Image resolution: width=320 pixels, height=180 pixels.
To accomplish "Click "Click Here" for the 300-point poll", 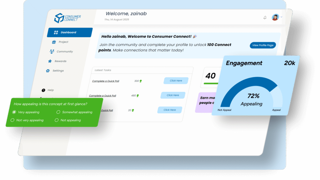I will pos(176,81).
